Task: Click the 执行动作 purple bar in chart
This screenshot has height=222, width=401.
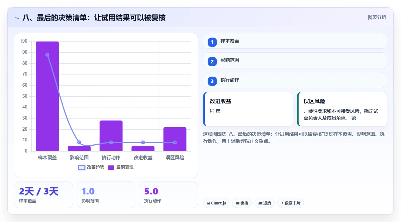Action: click(111, 136)
